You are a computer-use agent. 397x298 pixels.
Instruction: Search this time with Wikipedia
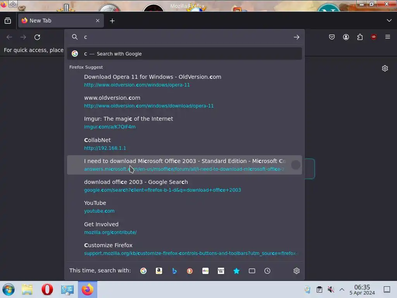coord(221,271)
